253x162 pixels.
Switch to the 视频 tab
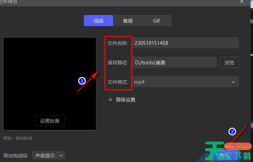click(x=98, y=21)
